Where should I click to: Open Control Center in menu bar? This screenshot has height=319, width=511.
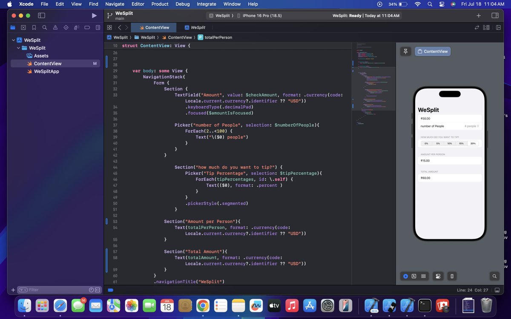pyautogui.click(x=442, y=4)
